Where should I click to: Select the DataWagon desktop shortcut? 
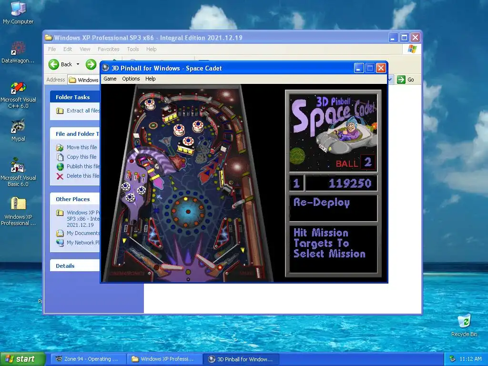click(18, 52)
